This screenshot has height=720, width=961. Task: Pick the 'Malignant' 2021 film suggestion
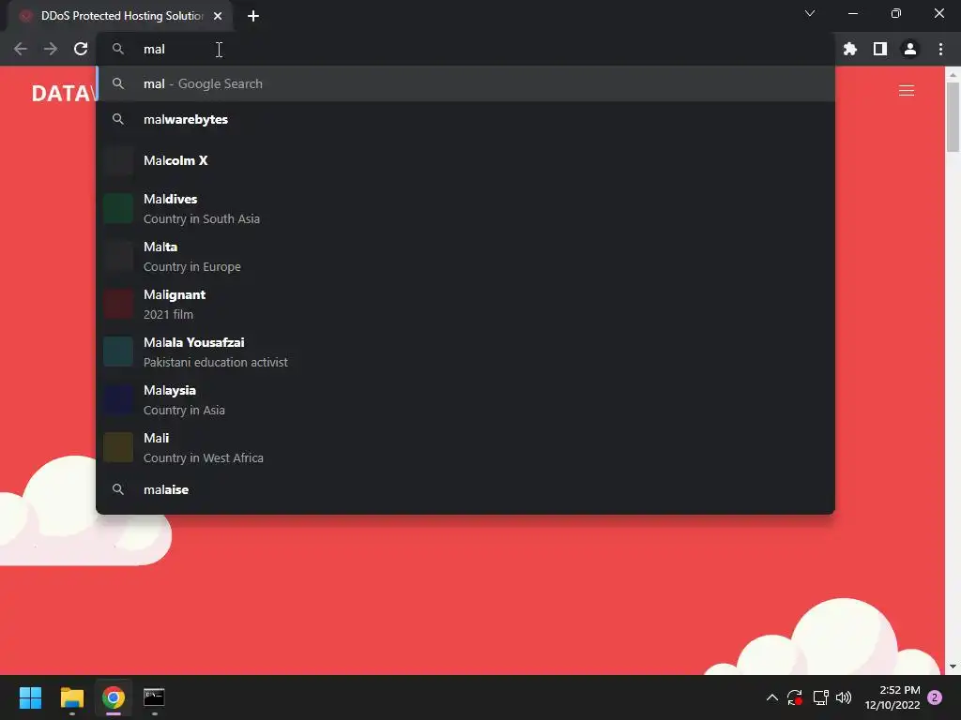[x=465, y=304]
